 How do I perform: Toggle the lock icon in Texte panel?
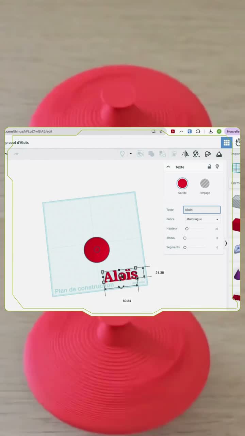click(x=209, y=167)
